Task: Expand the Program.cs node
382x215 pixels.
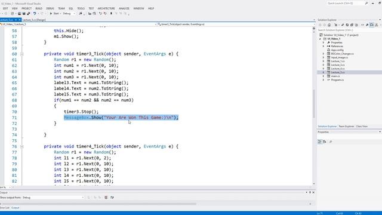Action: pyautogui.click(x=324, y=79)
